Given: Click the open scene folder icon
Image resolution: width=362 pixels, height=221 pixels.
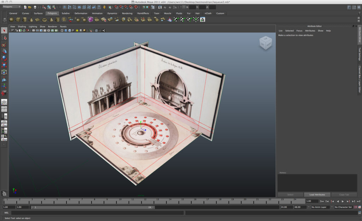Looking at the screenshot, I should coord(30,7).
